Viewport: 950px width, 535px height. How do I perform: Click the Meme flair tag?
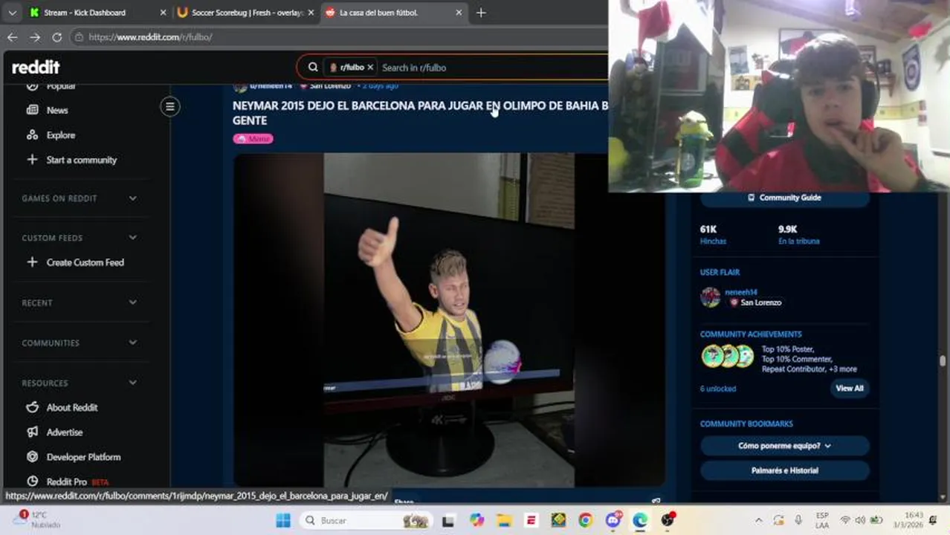click(253, 138)
